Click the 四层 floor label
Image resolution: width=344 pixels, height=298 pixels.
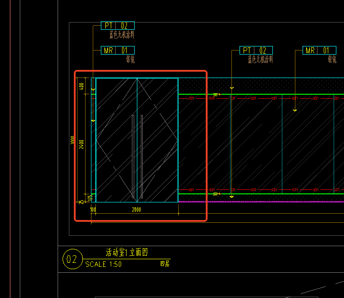click(165, 264)
